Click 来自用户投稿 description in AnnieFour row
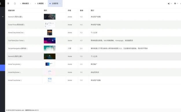 click(x=96, y=80)
